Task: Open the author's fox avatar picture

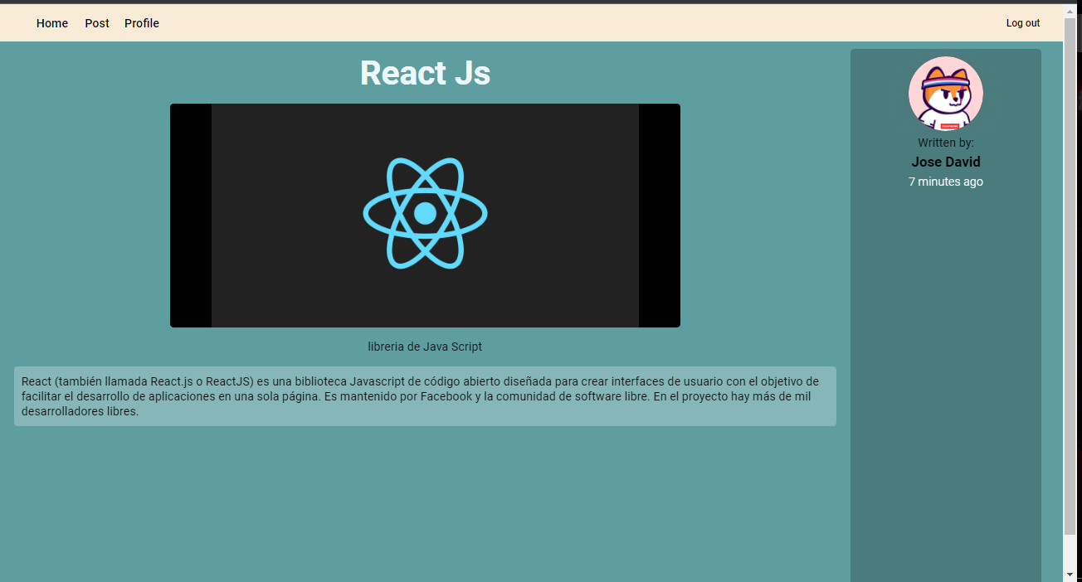Action: (946, 94)
